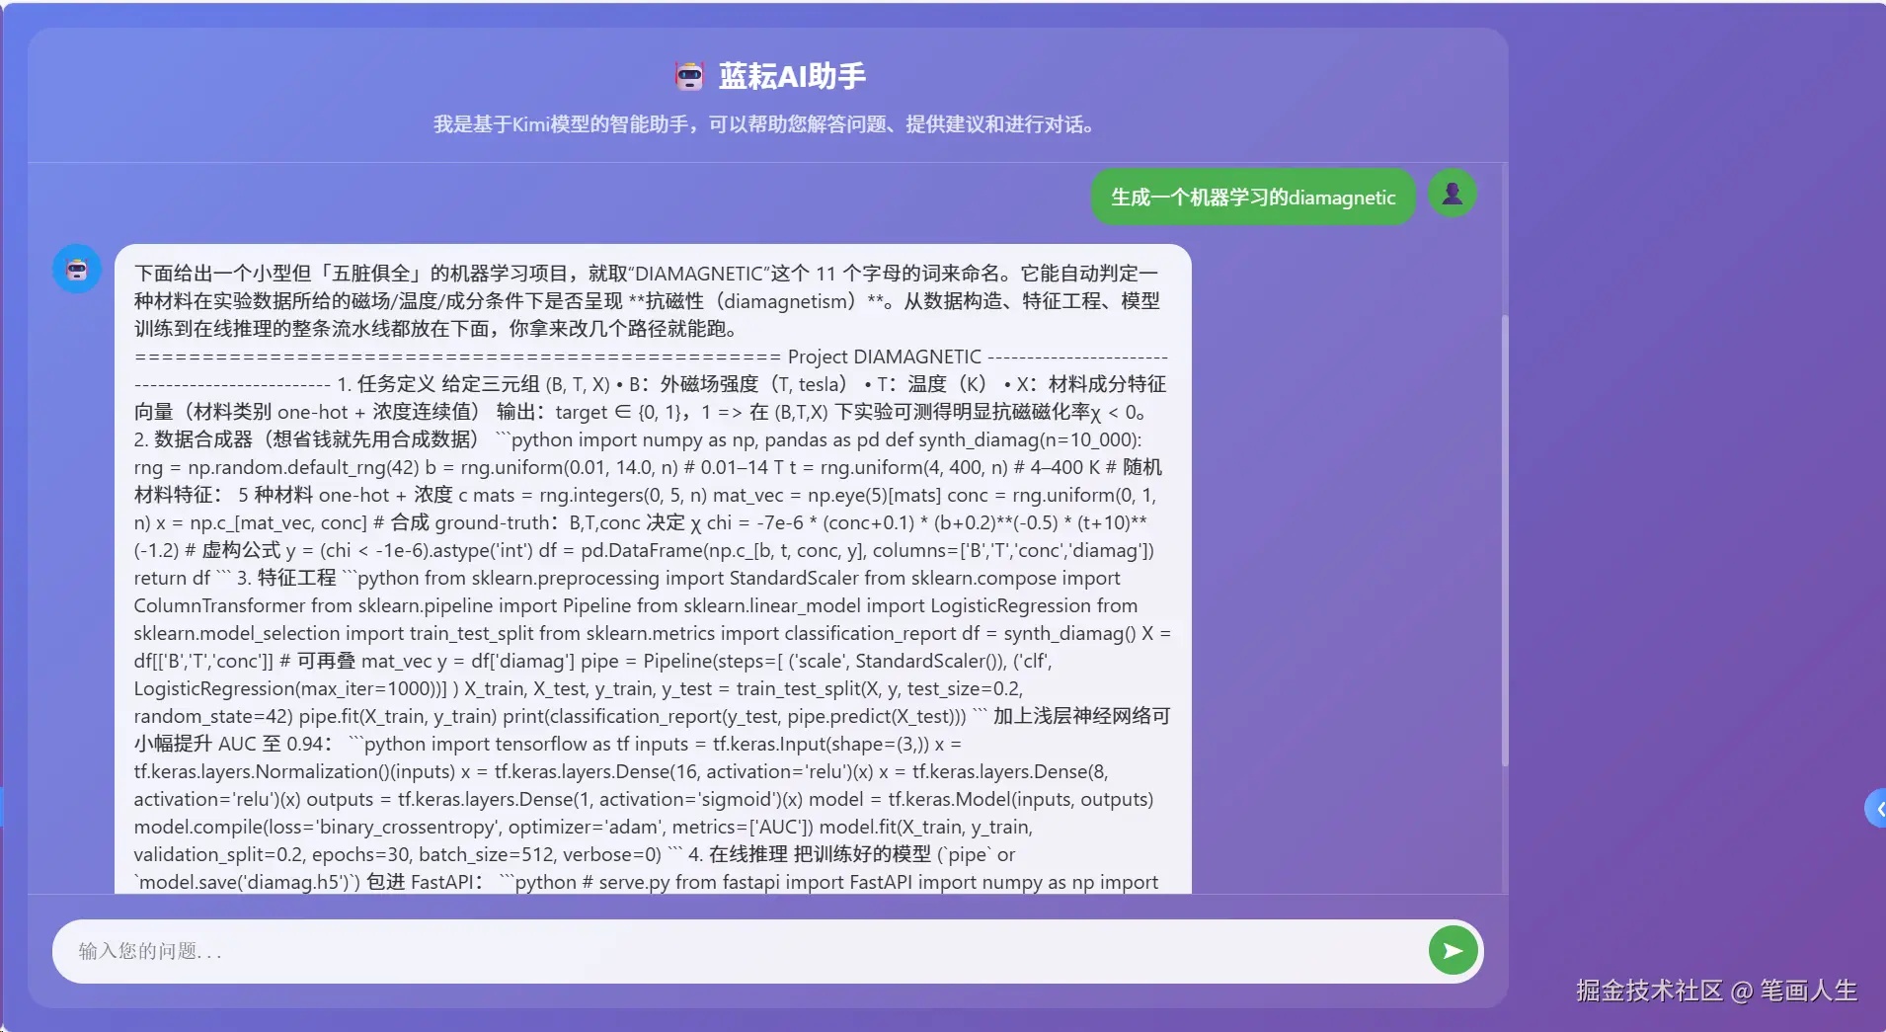The width and height of the screenshot is (1886, 1032).
Task: Click the 'LogisticRegression(max_iter=1000)' code text
Action: coord(284,688)
